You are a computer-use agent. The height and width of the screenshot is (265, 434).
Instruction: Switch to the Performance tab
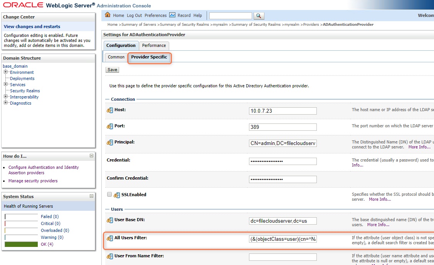(154, 45)
